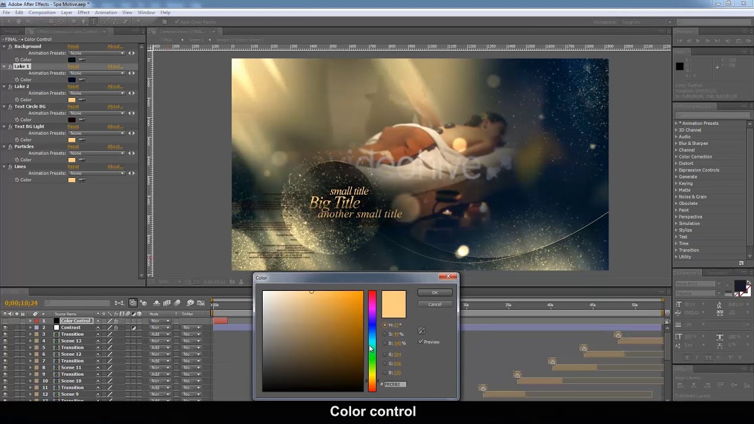This screenshot has width=754, height=424.
Task: Select the G green radio button
Action: pos(385,363)
